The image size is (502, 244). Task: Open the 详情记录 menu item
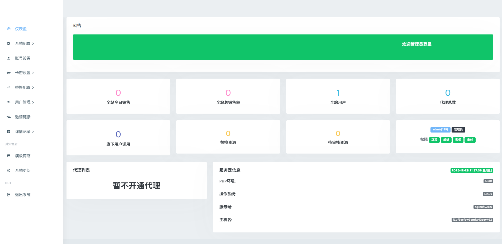[24, 131]
